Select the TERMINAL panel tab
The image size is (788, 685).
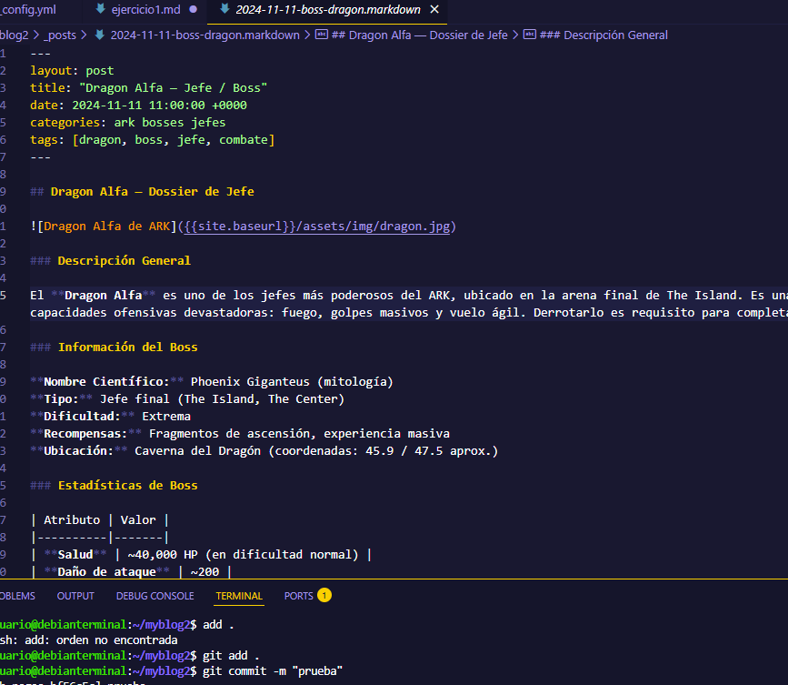(x=239, y=597)
